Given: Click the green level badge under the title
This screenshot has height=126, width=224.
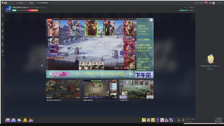Looking at the screenshot, I should pyautogui.click(x=14, y=10).
